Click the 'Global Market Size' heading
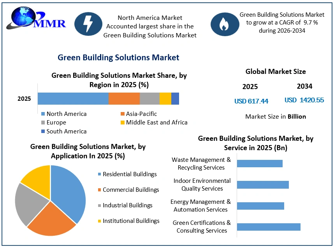This screenshot has height=247, width=334. point(276,72)
